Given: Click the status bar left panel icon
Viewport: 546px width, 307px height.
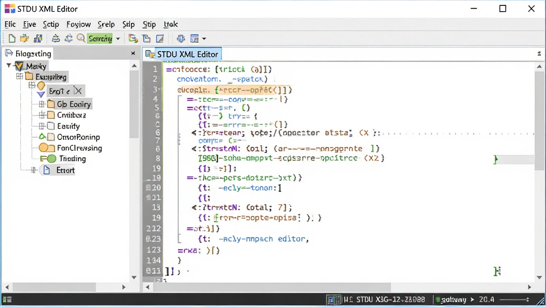Looking at the screenshot, I should 7,300.
